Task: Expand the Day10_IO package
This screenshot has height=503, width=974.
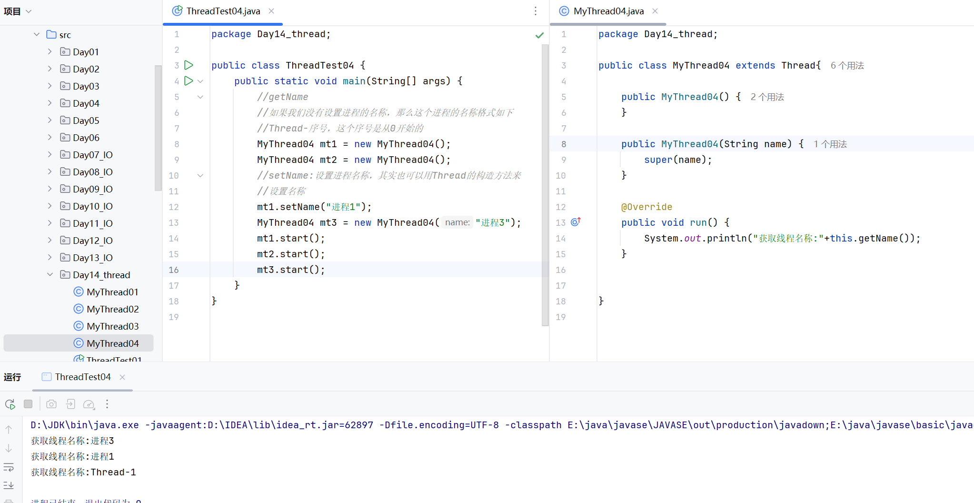Action: [x=50, y=206]
